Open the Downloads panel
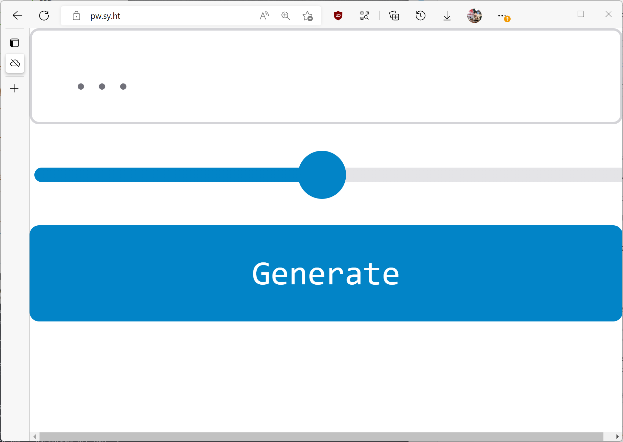The image size is (623, 442). pyautogui.click(x=447, y=15)
